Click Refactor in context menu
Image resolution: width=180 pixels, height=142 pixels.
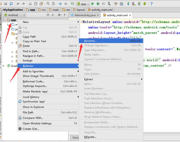48,66
